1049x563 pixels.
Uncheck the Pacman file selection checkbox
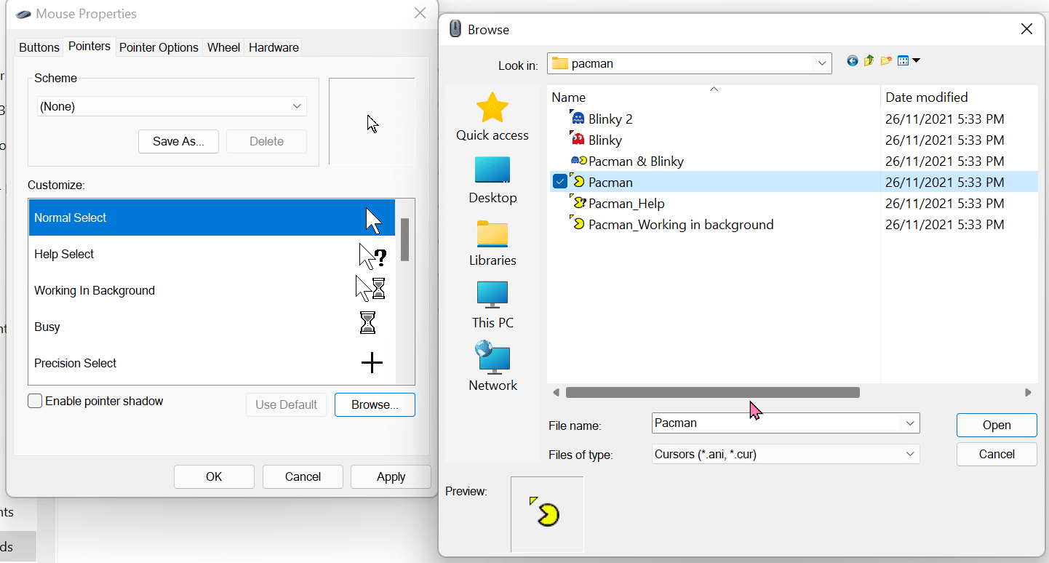tap(559, 181)
